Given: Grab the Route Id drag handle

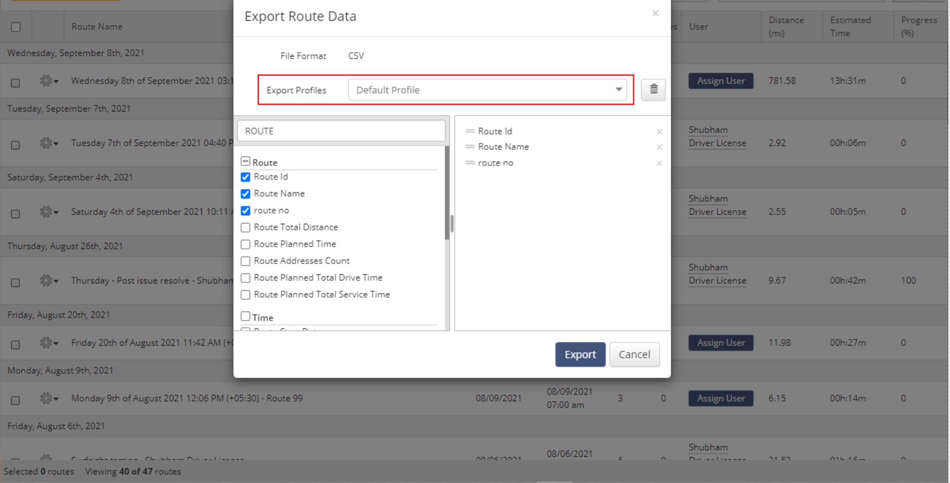Looking at the screenshot, I should click(x=470, y=131).
